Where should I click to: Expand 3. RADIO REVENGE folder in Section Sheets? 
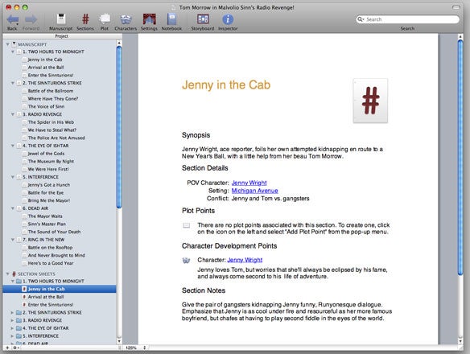12,320
